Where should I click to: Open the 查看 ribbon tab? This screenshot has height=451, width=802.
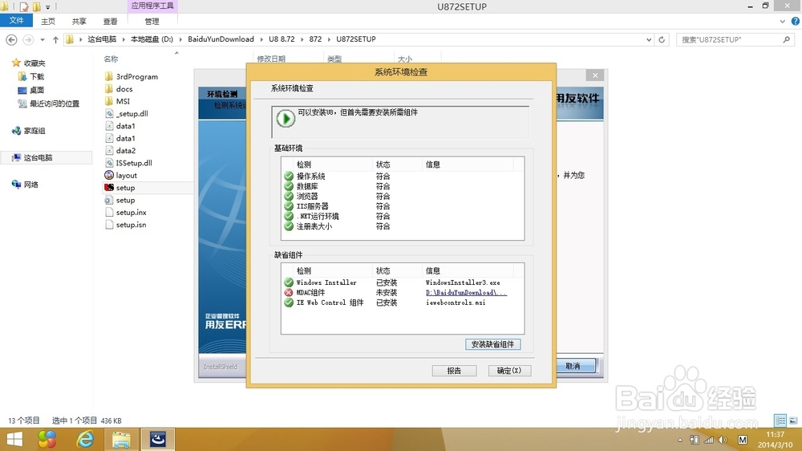click(110, 21)
